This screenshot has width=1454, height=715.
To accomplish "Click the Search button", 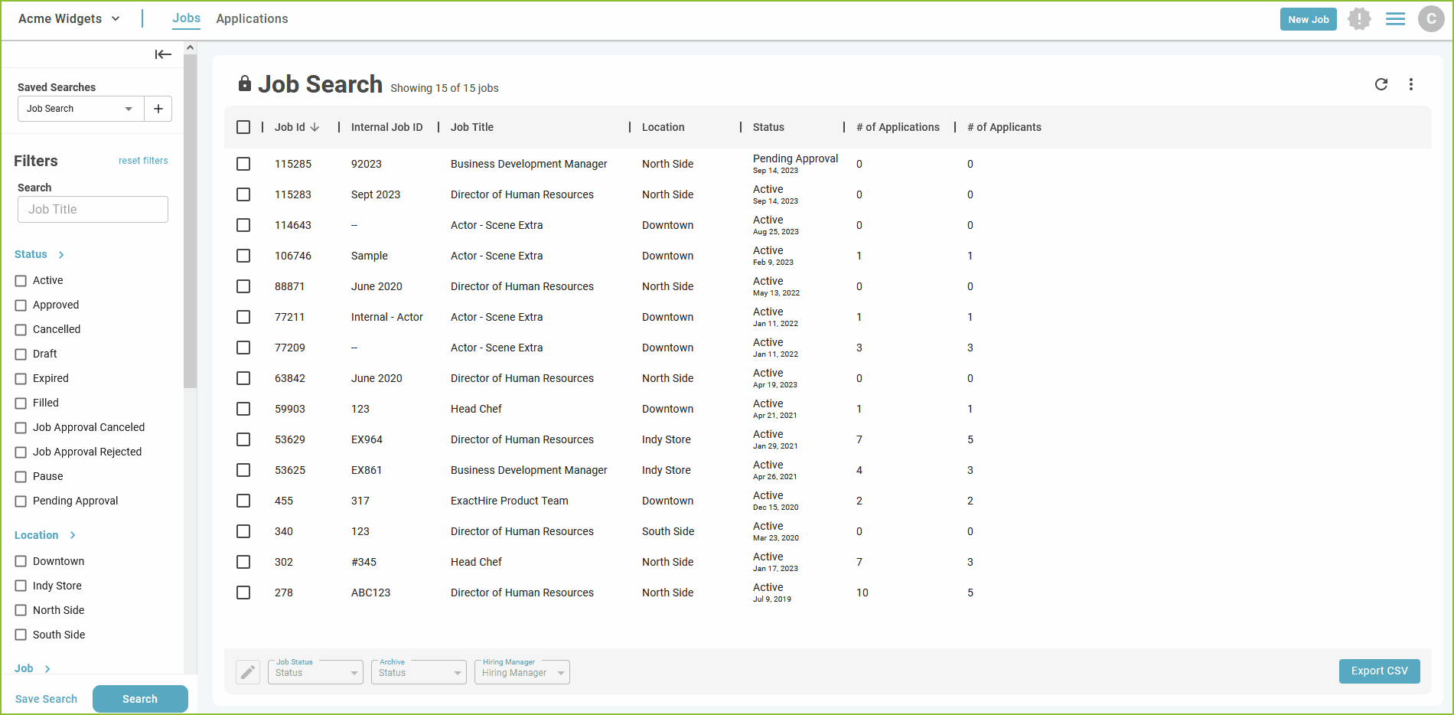I will [x=140, y=699].
